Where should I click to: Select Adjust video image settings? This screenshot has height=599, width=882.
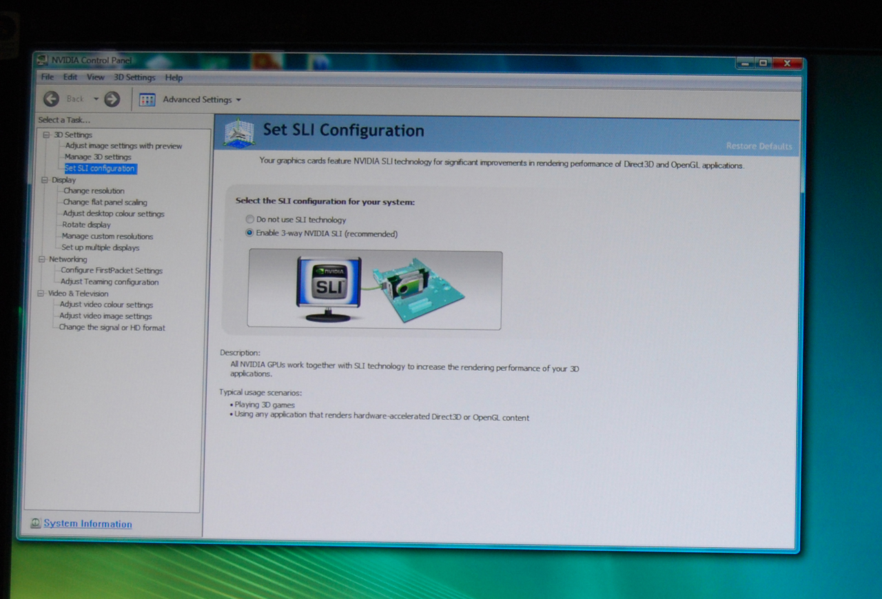105,316
